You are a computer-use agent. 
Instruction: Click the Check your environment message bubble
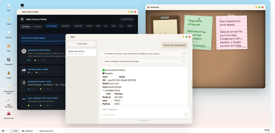click(x=175, y=45)
